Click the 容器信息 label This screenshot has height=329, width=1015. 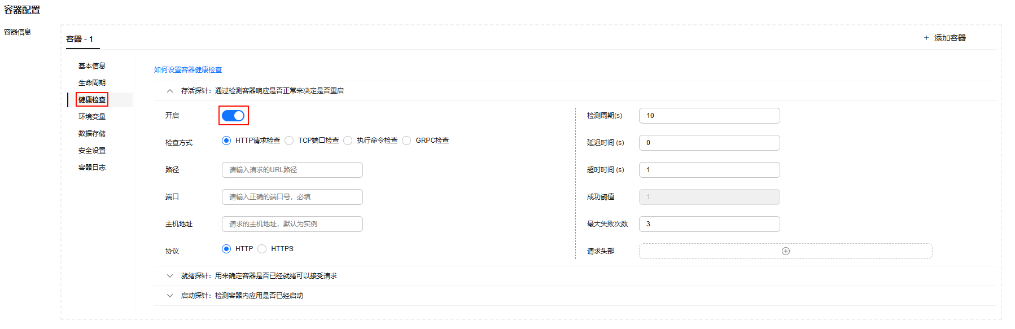click(17, 32)
